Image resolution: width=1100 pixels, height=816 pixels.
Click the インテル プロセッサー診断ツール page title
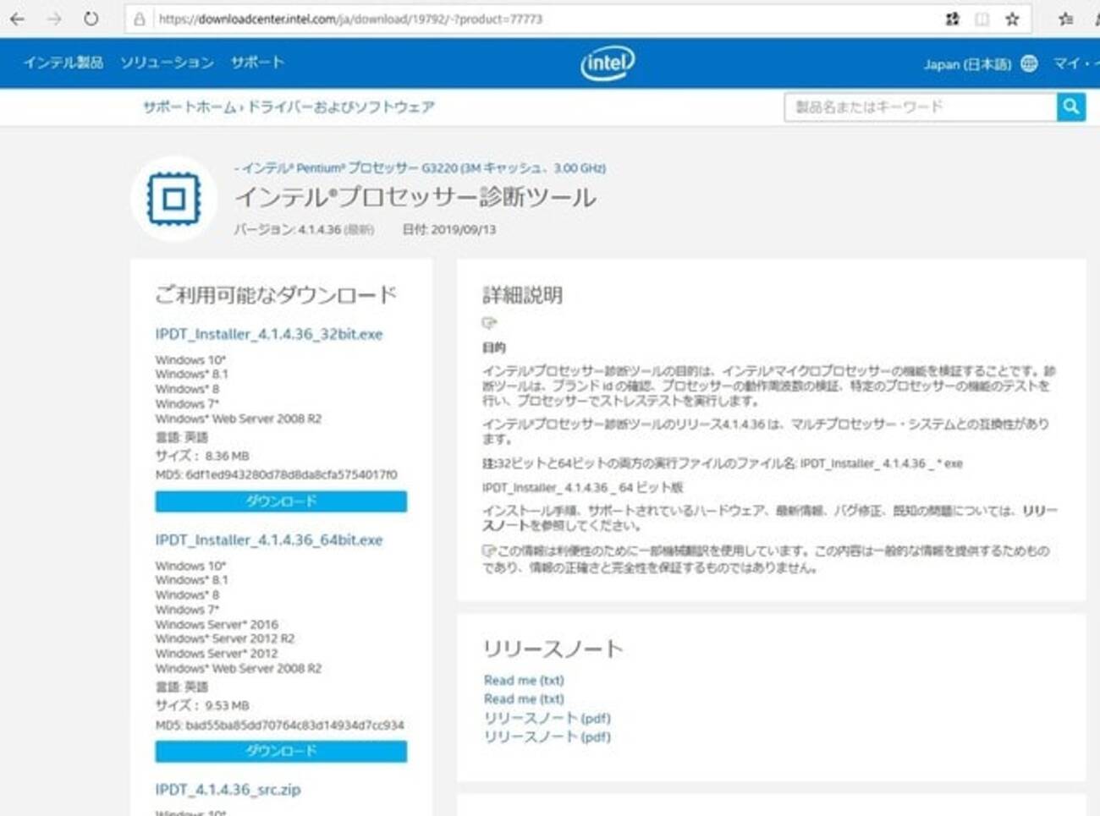click(x=415, y=198)
